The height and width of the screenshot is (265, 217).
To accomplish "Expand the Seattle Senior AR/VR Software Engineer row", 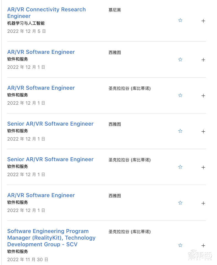I will [x=203, y=131].
